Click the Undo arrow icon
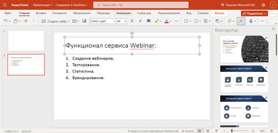The height and width of the screenshot is (133, 278). pos(6,21)
